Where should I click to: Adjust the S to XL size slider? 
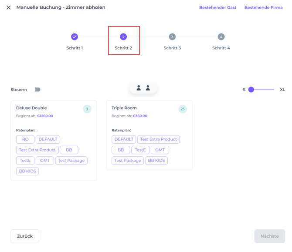pyautogui.click(x=251, y=90)
